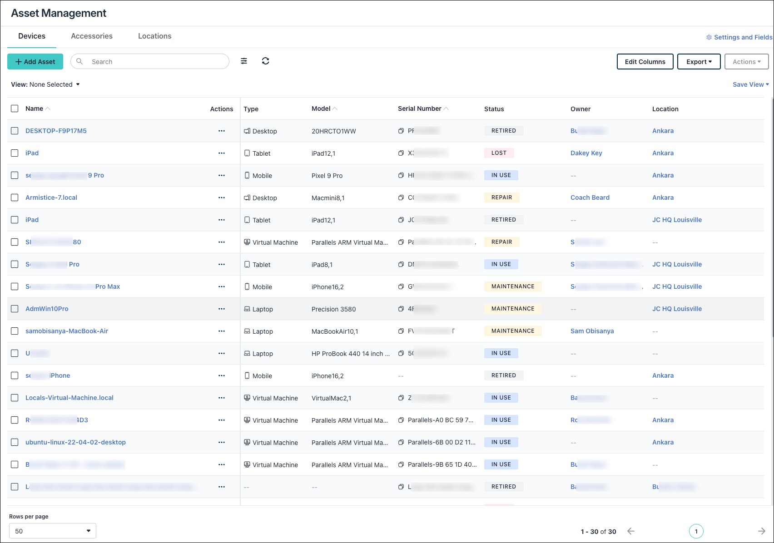Open three-dot menu for ubuntu-linux-22-04-02-desktop
The image size is (774, 543).
tap(222, 442)
